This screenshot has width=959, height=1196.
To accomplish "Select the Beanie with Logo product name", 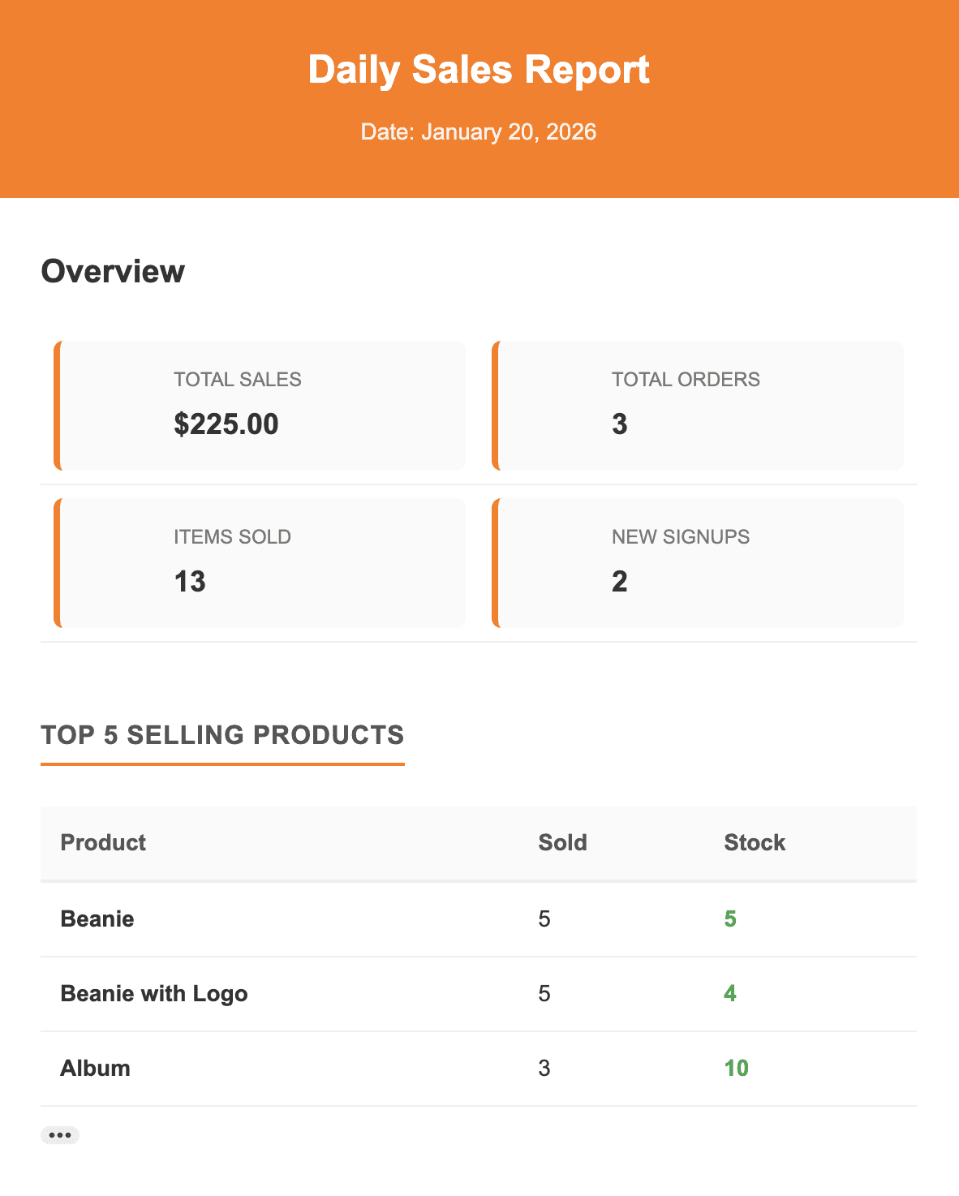I will pyautogui.click(x=154, y=994).
